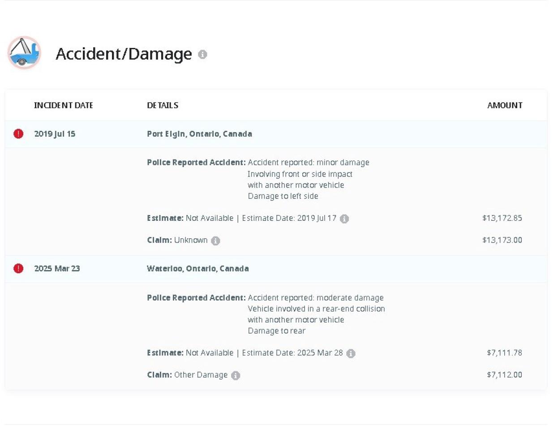This screenshot has height=430, width=558.
Task: Click red alert icon for 2025 Mar 23
Action: [x=18, y=268]
